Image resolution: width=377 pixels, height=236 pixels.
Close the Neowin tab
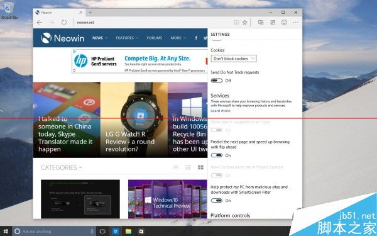click(x=81, y=13)
